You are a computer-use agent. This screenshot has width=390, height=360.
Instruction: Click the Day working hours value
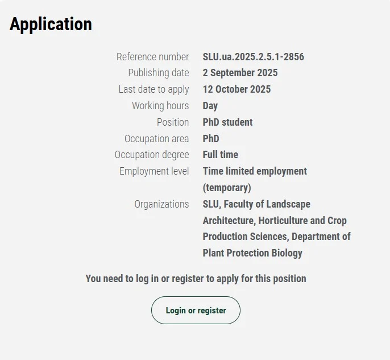[x=210, y=106]
